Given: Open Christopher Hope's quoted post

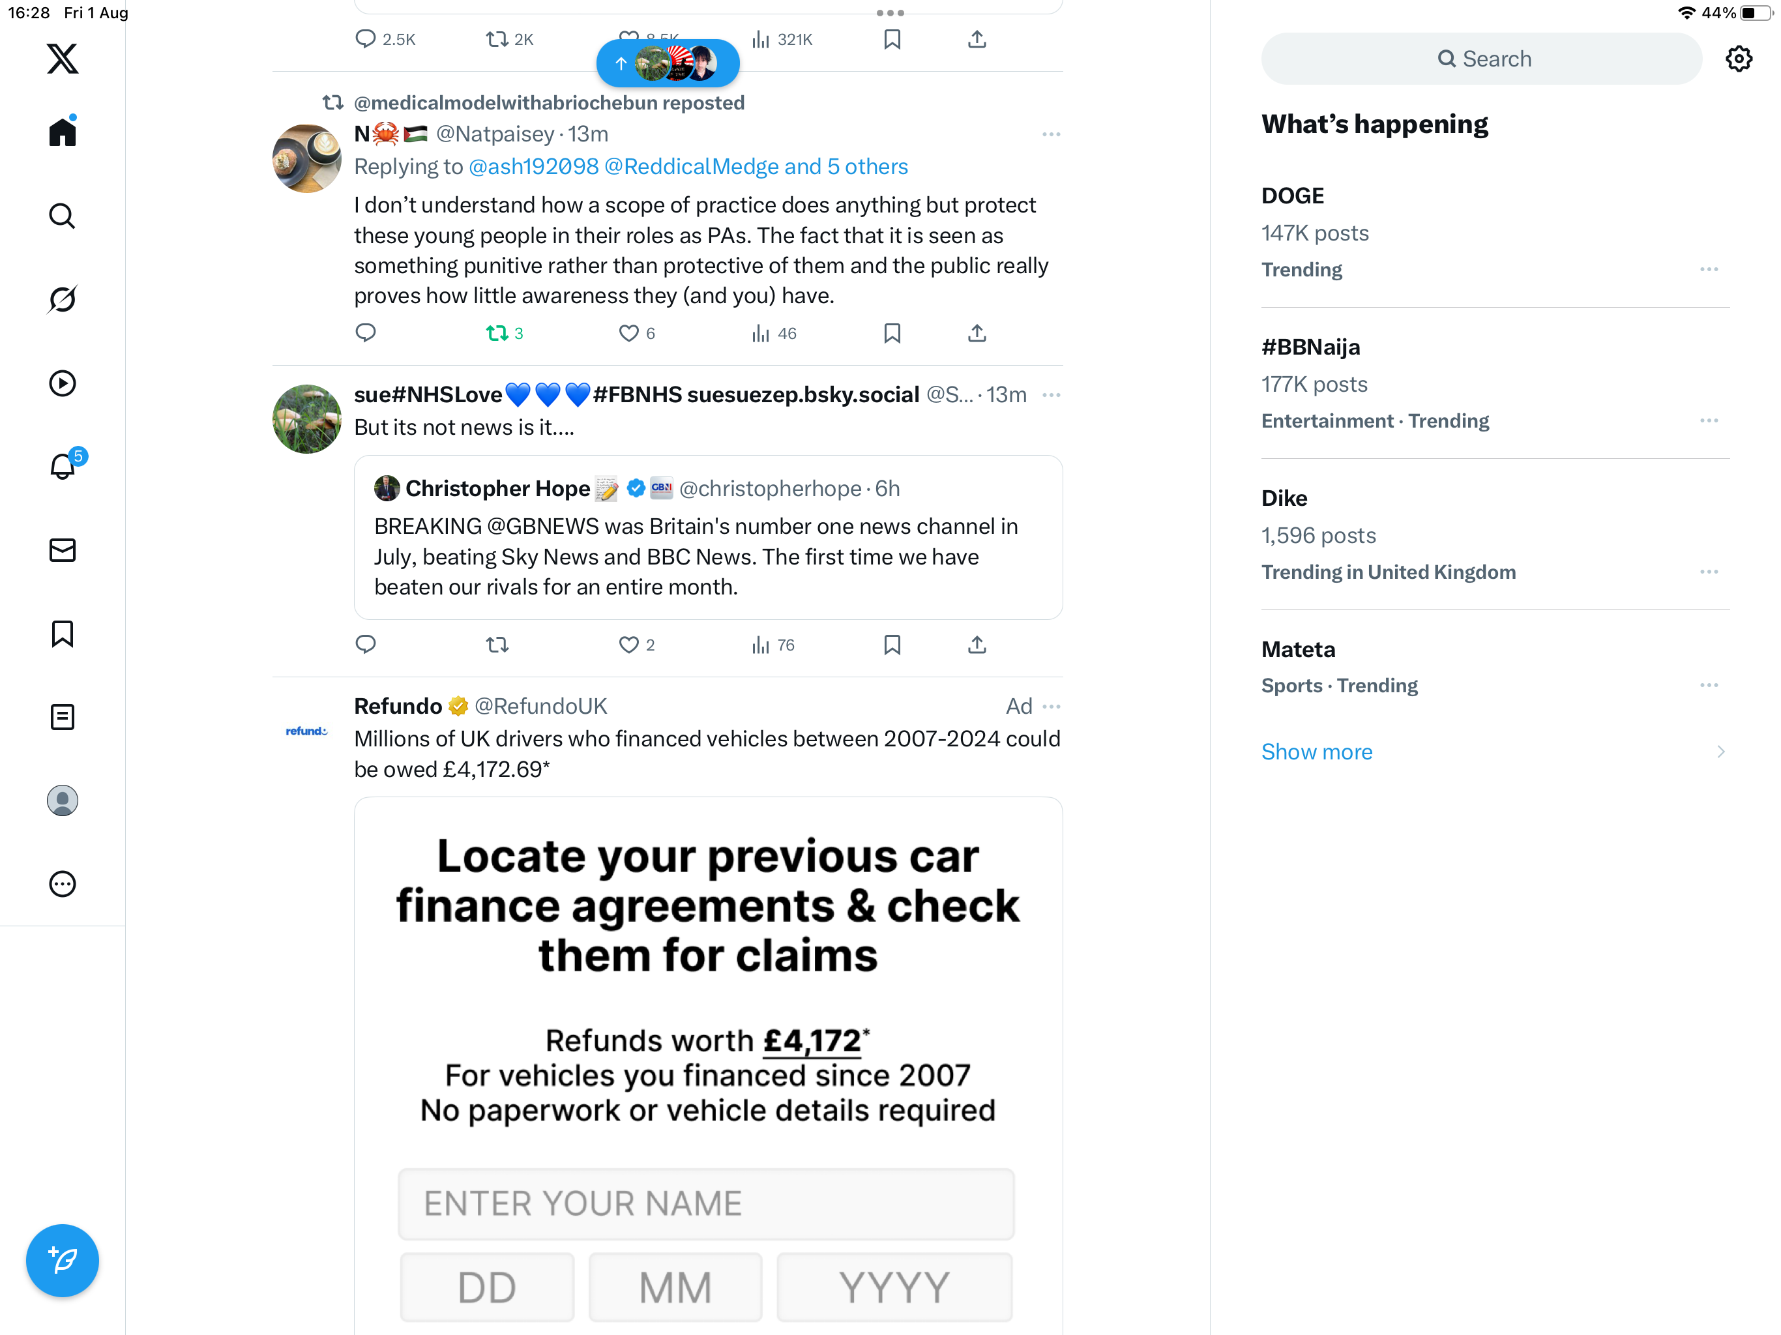Looking at the screenshot, I should pos(708,537).
